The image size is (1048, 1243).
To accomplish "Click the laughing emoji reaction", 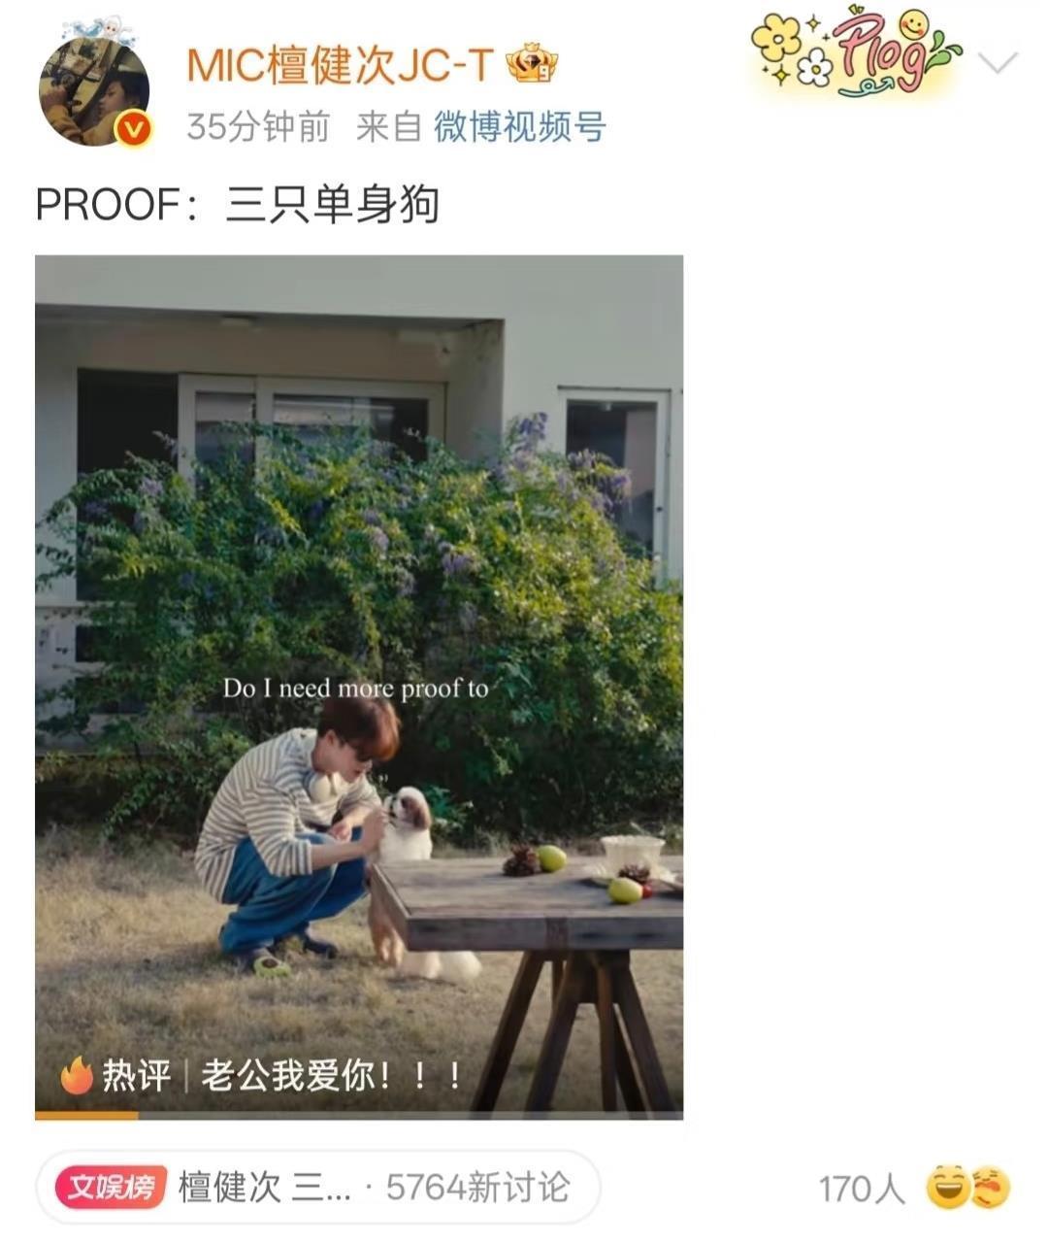I will (948, 1188).
